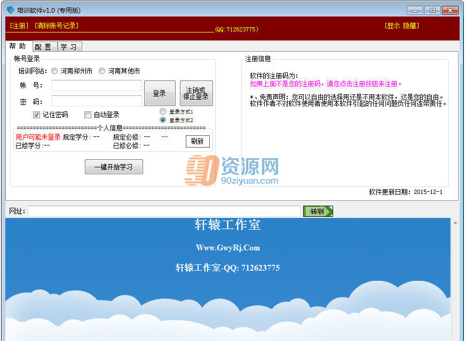Click the 规定学分 label
The width and height of the screenshot is (466, 341).
click(77, 137)
